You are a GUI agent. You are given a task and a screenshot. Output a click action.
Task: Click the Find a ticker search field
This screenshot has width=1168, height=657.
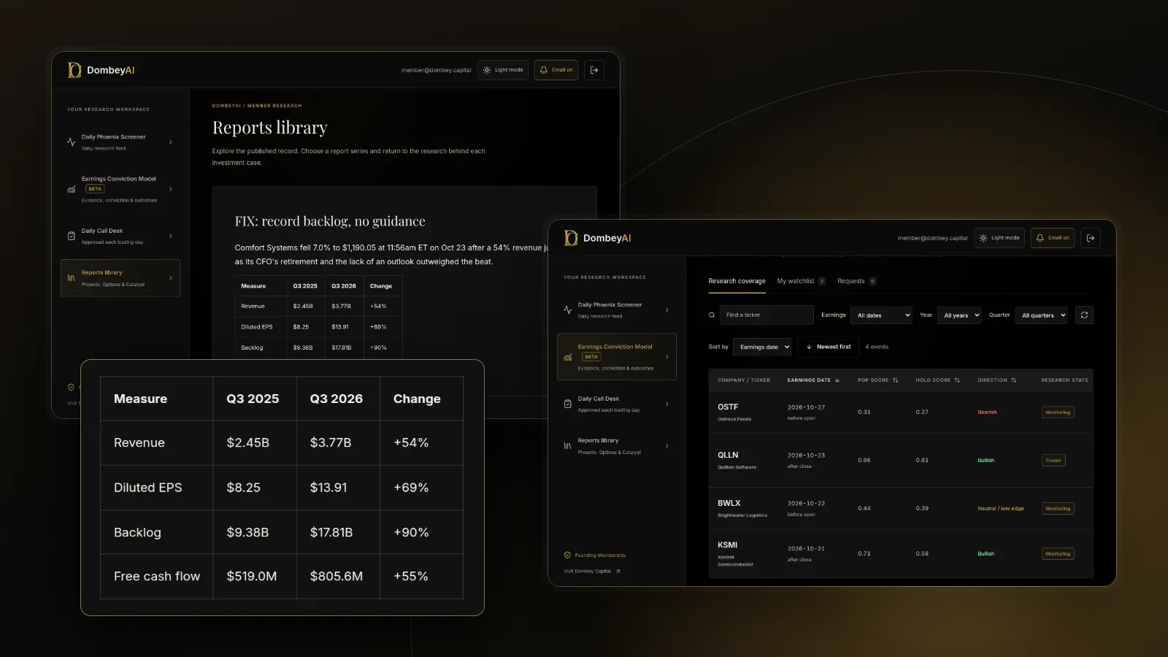coord(766,315)
